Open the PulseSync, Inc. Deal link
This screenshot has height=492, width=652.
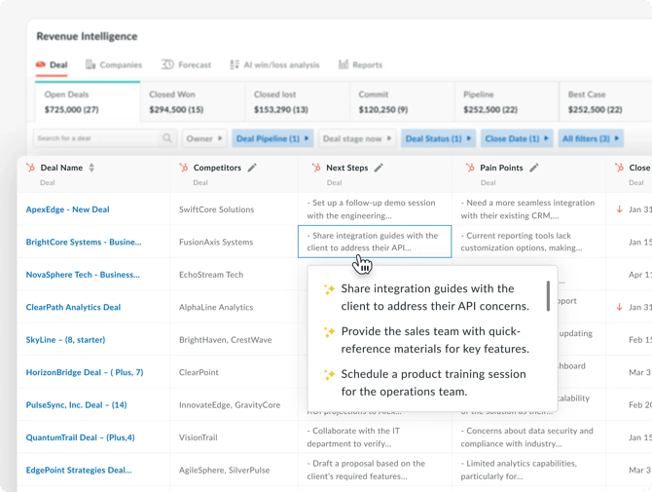[77, 405]
